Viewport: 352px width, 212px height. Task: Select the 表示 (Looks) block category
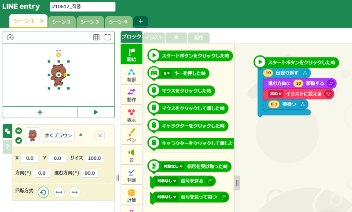tap(131, 115)
